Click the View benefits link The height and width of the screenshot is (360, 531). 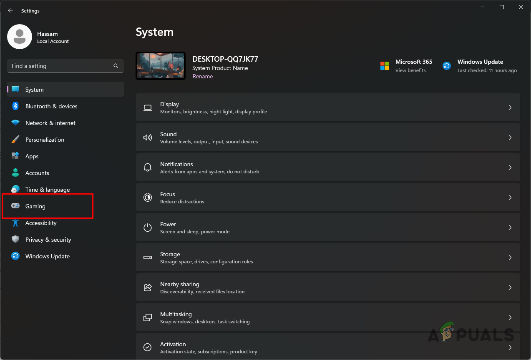[x=410, y=70]
